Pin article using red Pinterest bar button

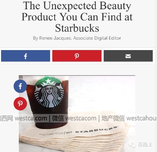77,56
